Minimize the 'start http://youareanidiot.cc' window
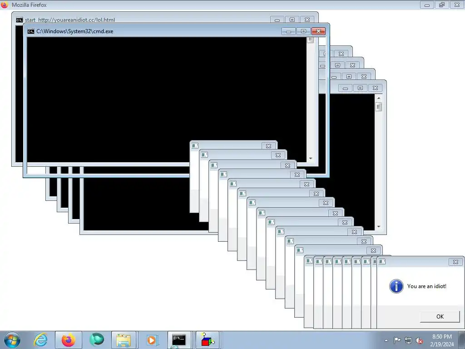 (x=277, y=20)
